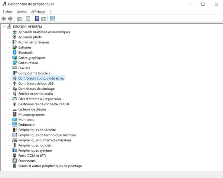This screenshot has height=178, width=223.
Task: Select the Appareils photo label
Action: click(30, 37)
